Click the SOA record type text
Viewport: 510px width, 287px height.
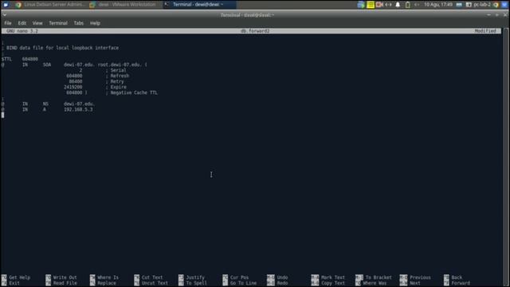47,65
